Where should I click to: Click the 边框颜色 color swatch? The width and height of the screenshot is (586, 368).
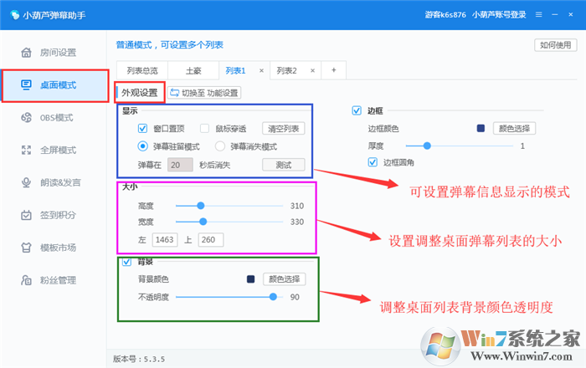tap(481, 129)
